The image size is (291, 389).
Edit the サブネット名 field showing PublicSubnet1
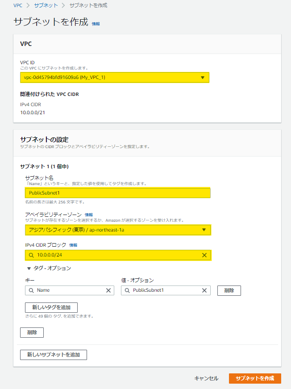coord(118,193)
